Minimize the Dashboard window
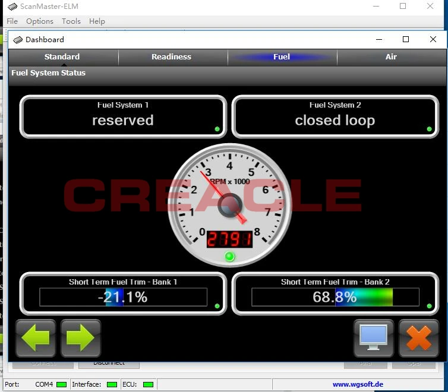Screen dimensions: 448x392 point(379,39)
